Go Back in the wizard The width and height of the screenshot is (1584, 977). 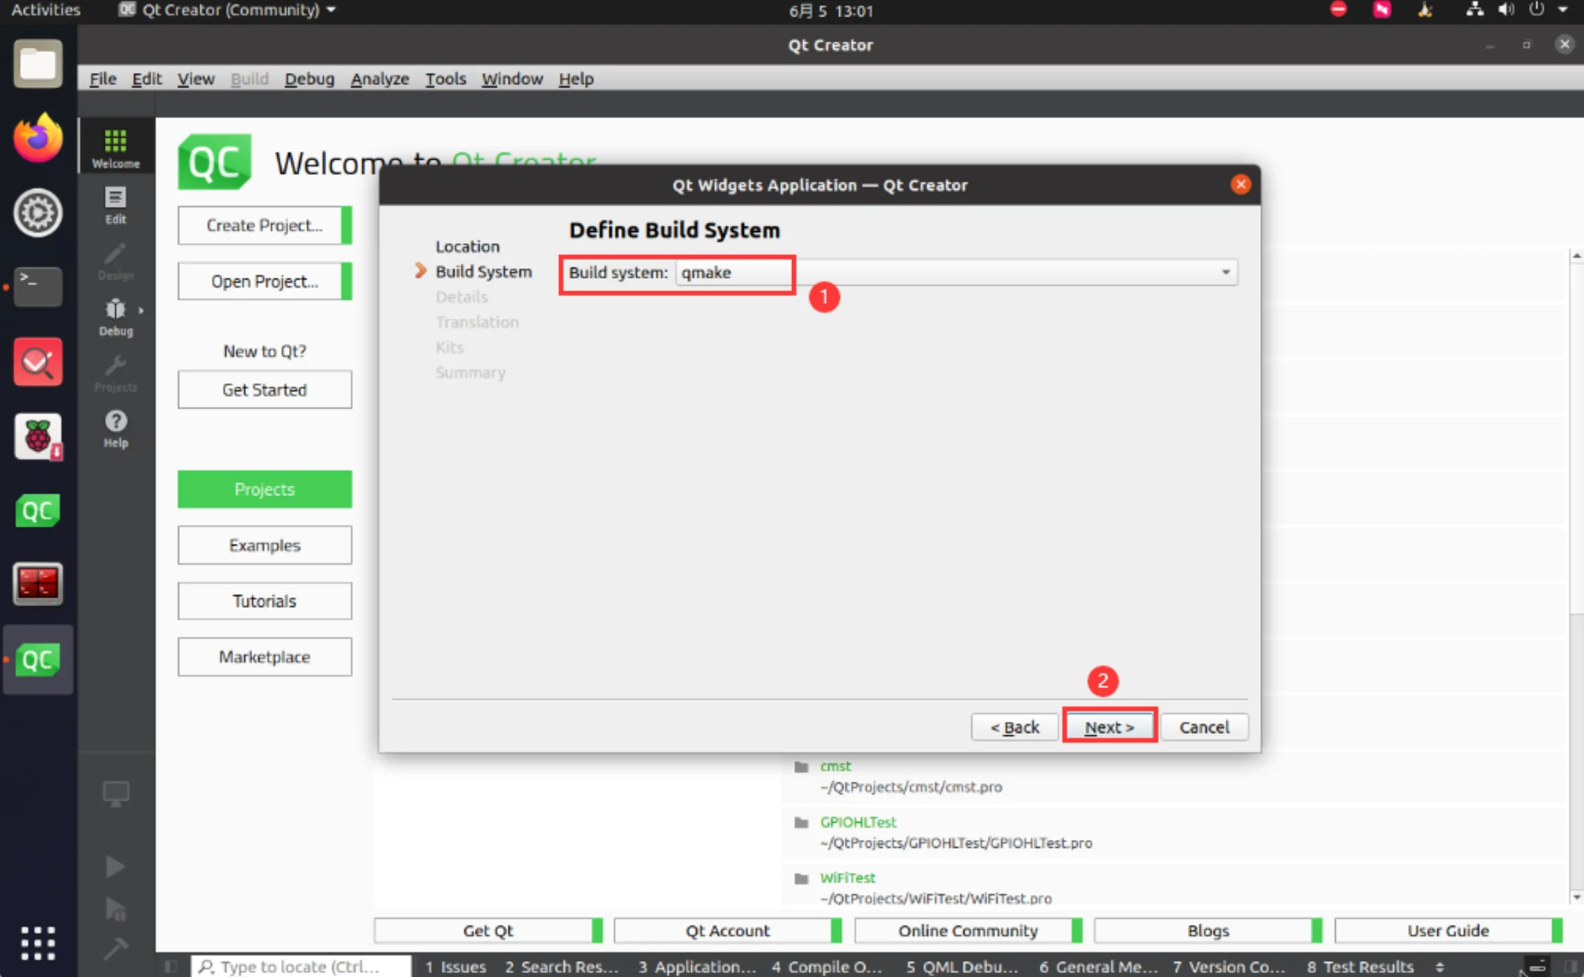point(1014,727)
